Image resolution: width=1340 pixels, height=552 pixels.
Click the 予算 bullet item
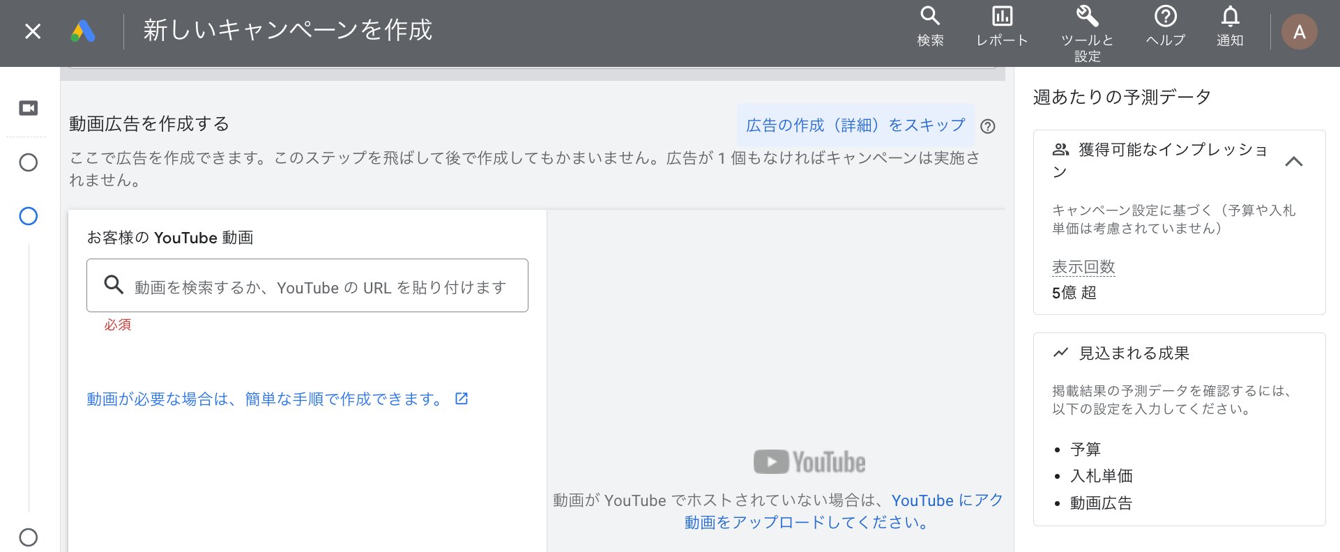[1086, 450]
